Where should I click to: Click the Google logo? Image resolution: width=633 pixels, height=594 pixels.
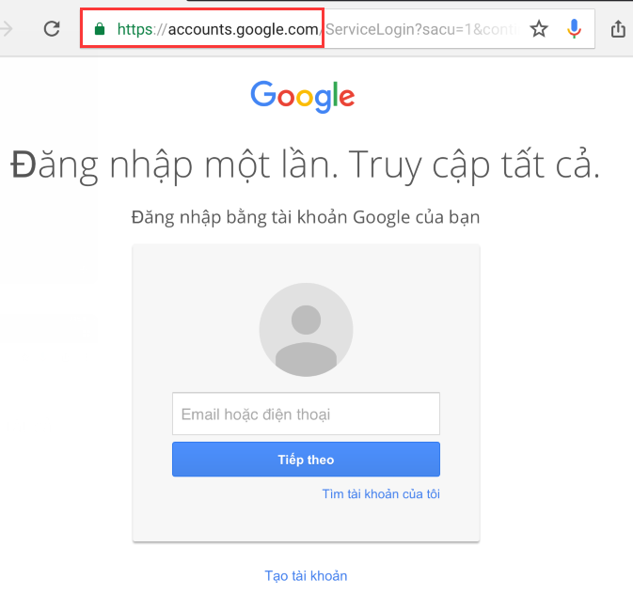[302, 96]
